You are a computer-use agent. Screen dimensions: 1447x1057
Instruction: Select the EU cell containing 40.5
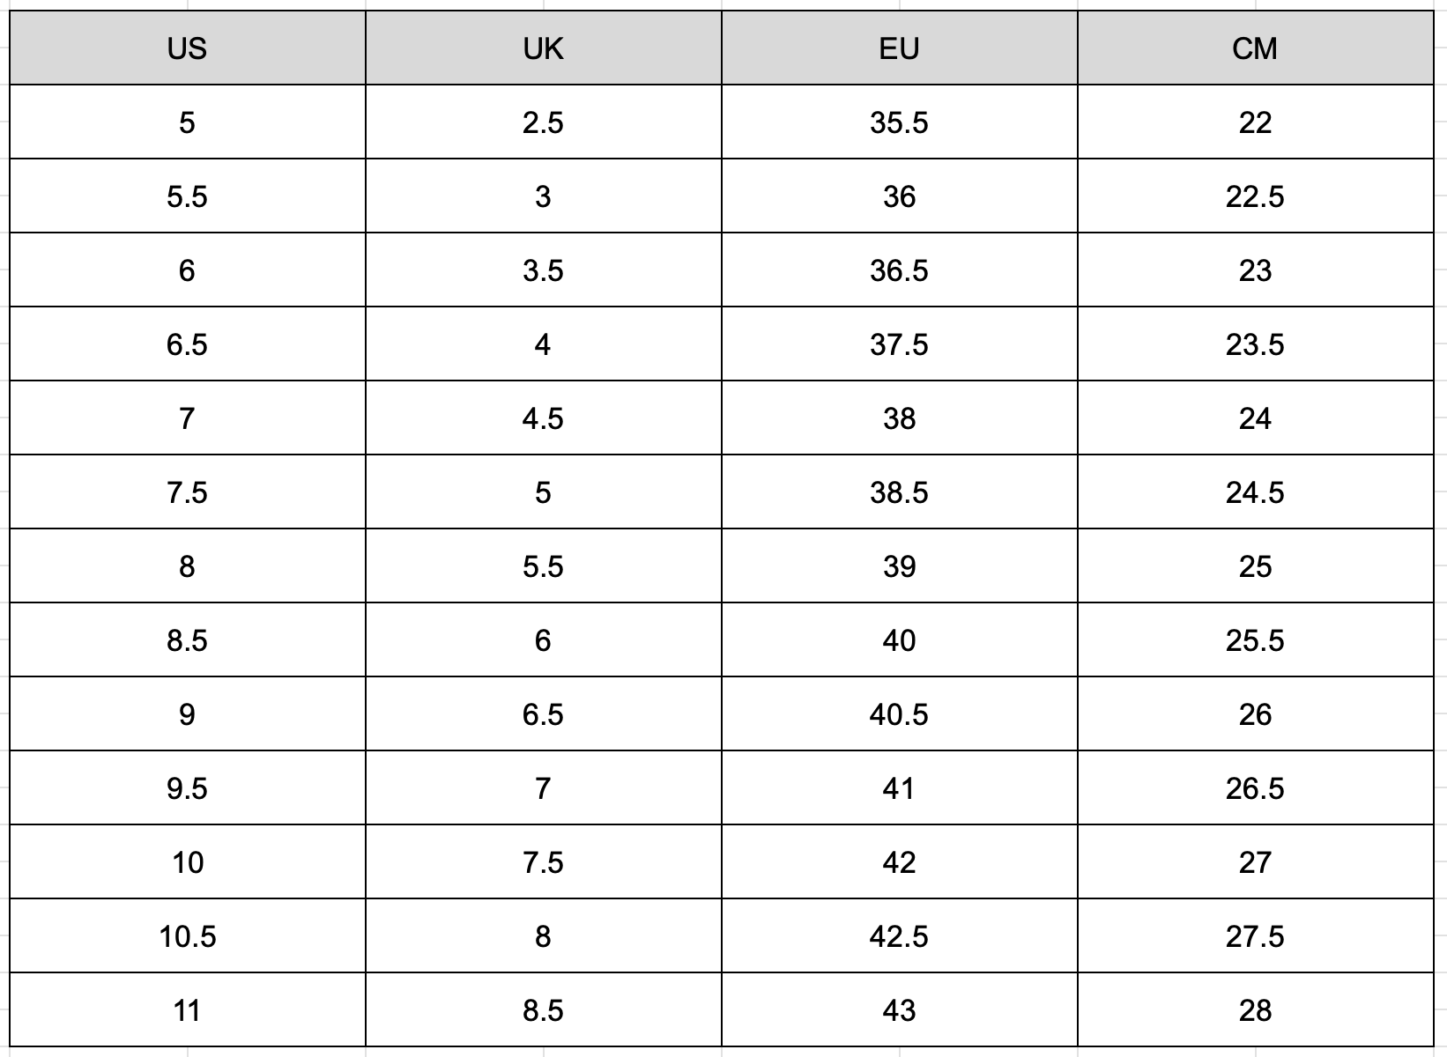coord(899,714)
